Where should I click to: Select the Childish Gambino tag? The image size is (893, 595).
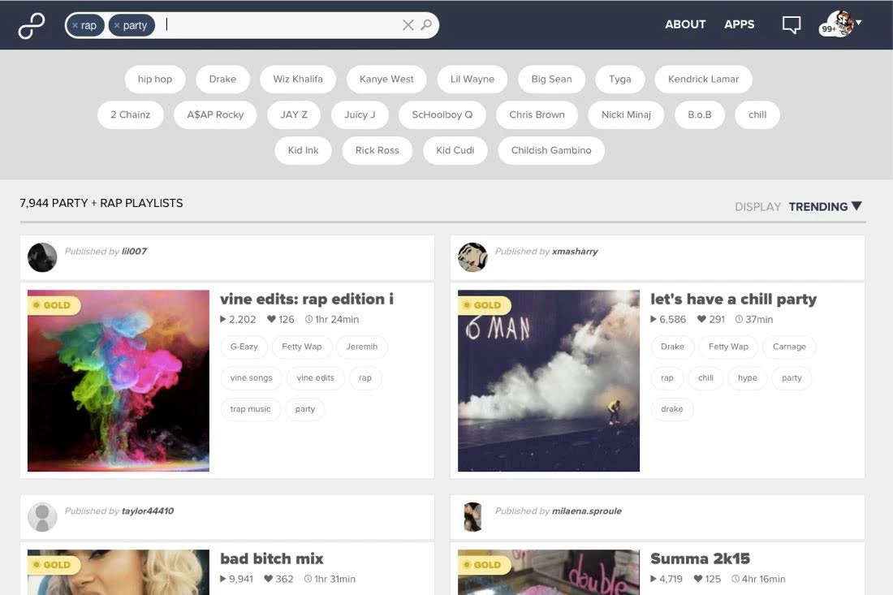(x=551, y=150)
